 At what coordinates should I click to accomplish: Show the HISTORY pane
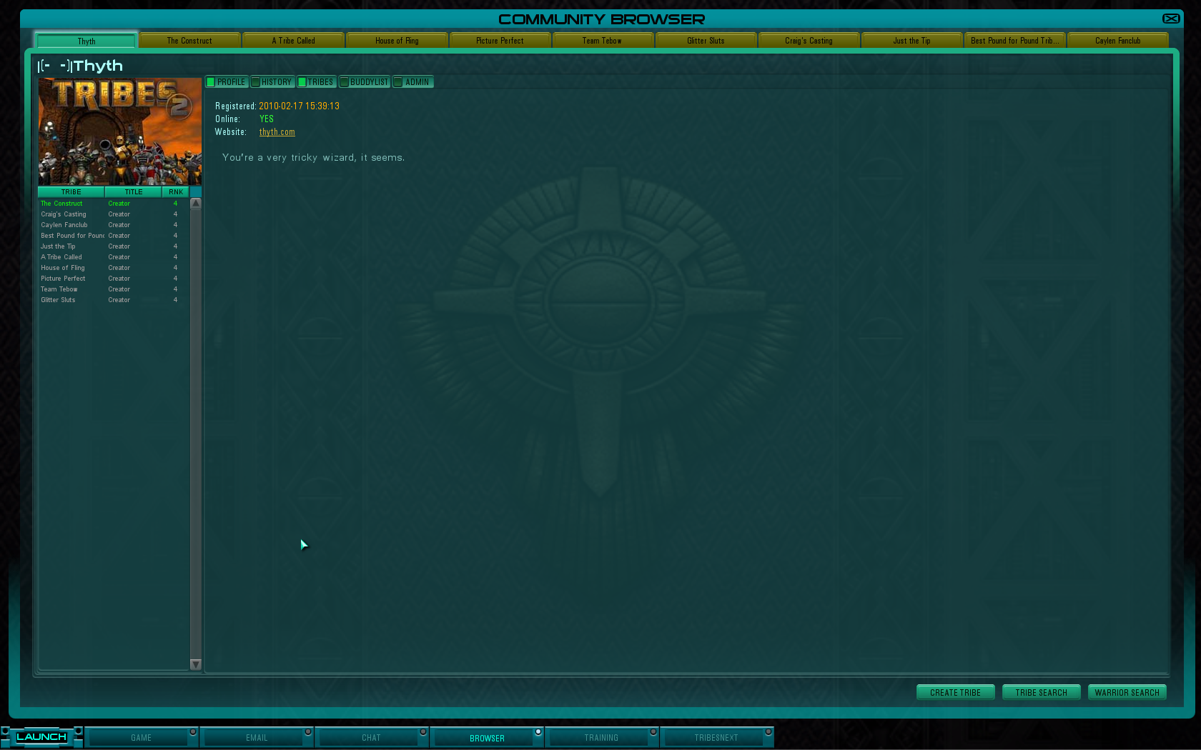(272, 82)
